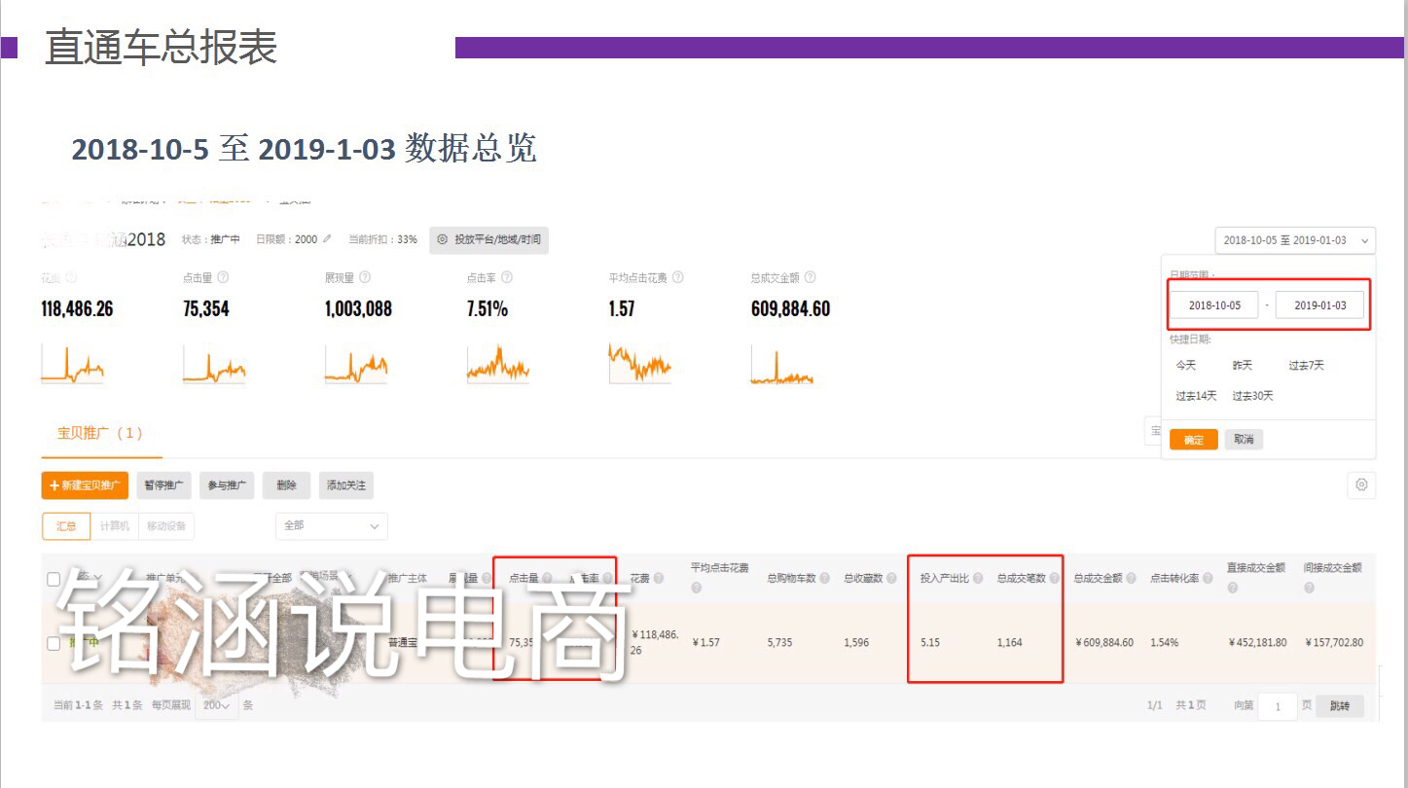Open table column settings gear icon

click(1361, 484)
